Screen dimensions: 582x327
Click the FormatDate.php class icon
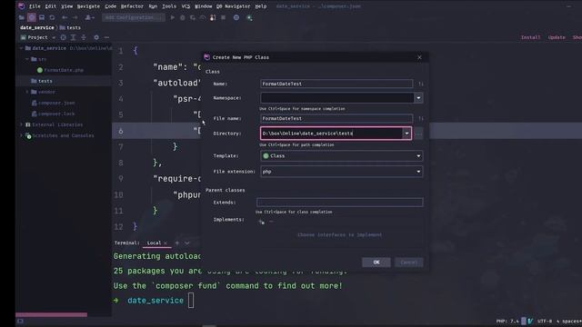click(40, 70)
